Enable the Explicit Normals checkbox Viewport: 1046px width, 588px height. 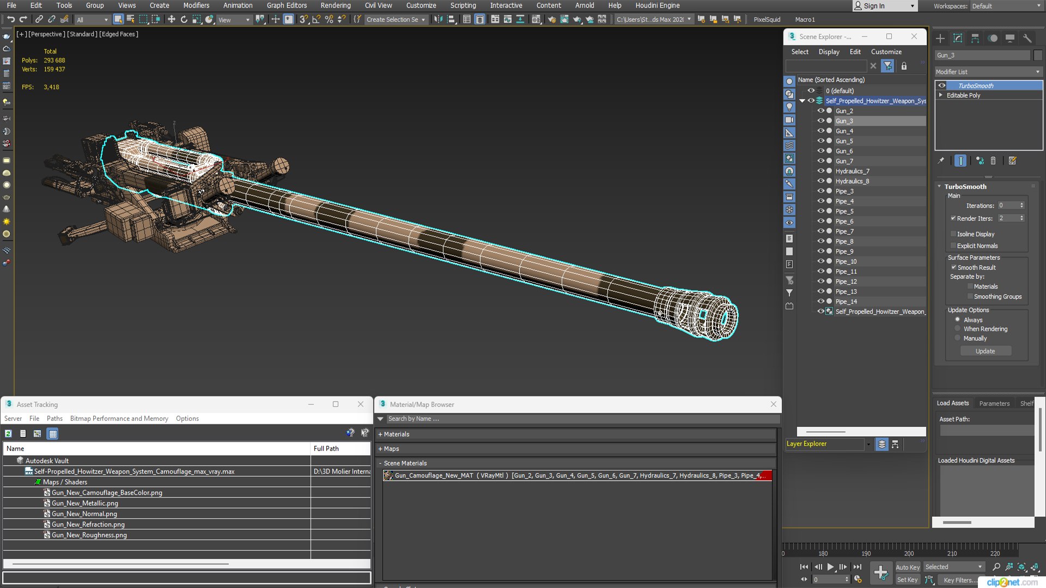(953, 246)
